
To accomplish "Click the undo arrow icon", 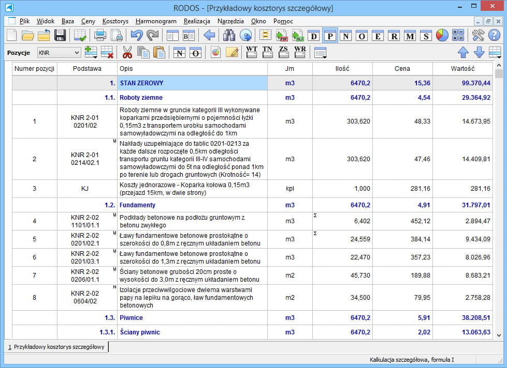I will [x=137, y=36].
